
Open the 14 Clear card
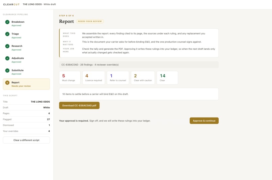click(167, 78)
